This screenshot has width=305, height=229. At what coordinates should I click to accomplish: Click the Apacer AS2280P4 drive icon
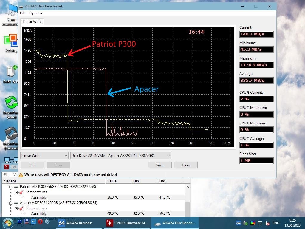click(x=16, y=203)
